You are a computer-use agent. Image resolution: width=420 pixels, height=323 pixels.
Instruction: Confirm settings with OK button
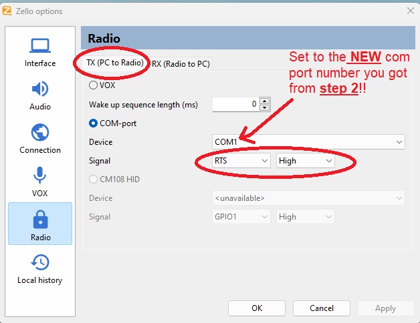tap(257, 308)
